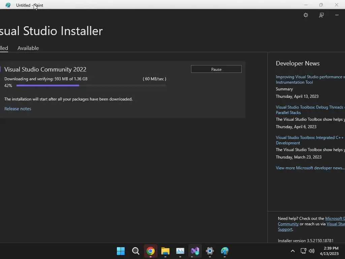The height and width of the screenshot is (259, 345).
Task: Minimize the Visual Studio Installer window
Action: [x=337, y=15]
